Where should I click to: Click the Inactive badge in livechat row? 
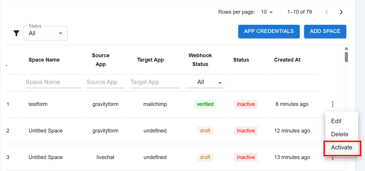click(x=246, y=157)
